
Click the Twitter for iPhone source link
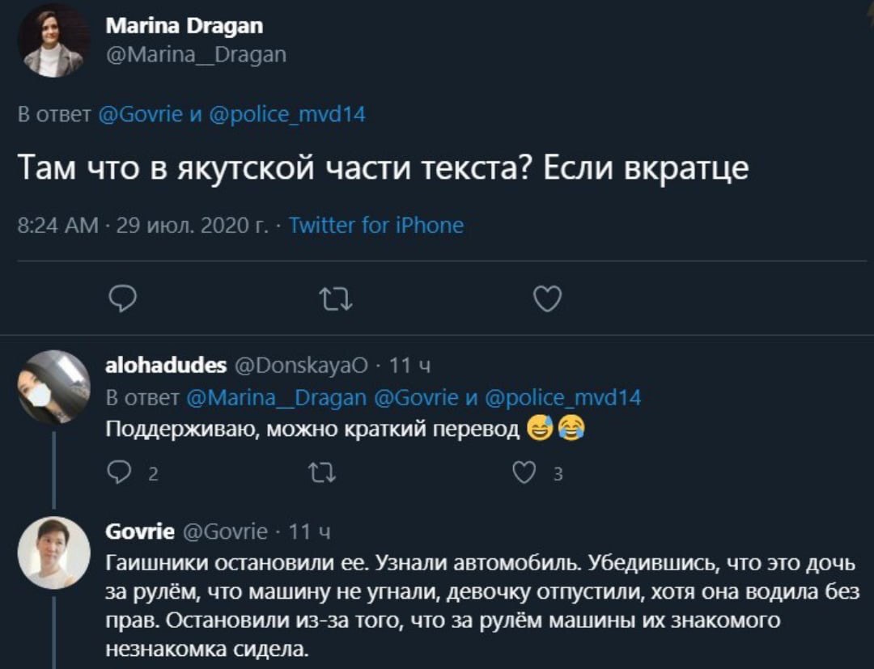(376, 225)
